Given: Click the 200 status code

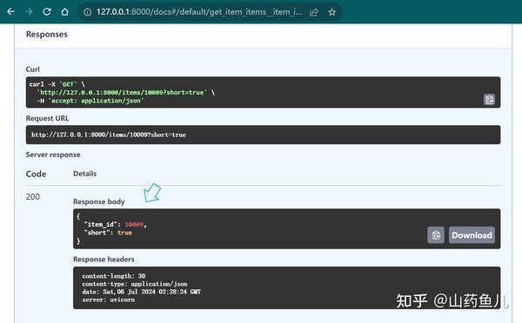Looking at the screenshot, I should point(33,197).
